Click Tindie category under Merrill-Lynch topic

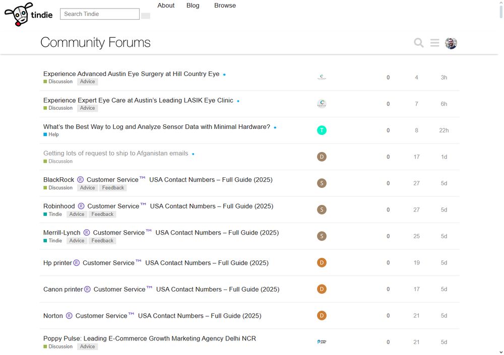53,241
